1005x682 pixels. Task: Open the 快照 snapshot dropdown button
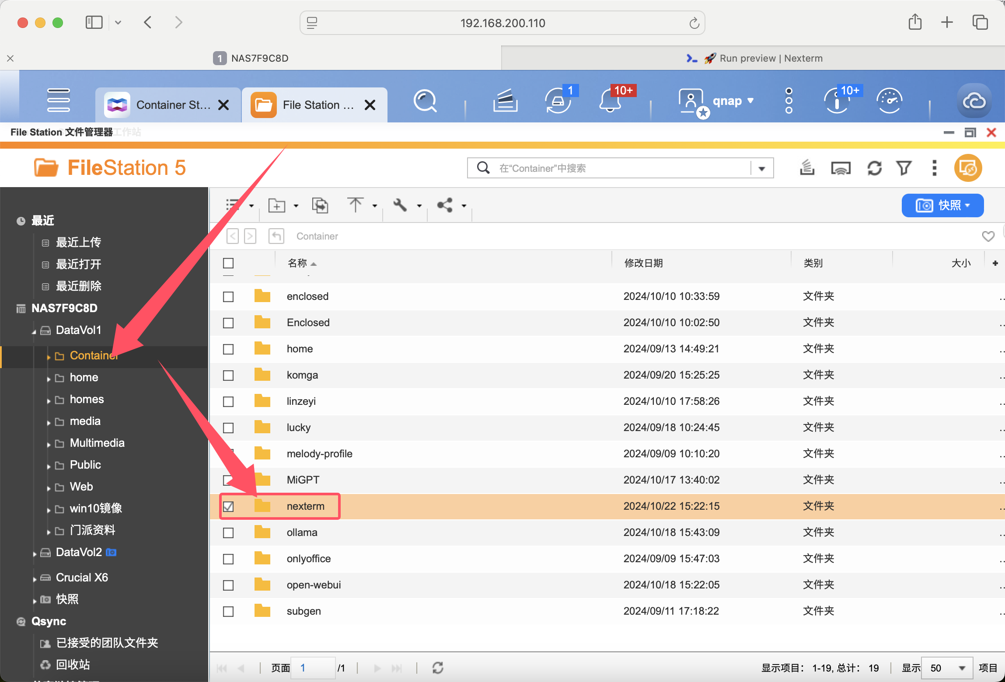(x=942, y=205)
